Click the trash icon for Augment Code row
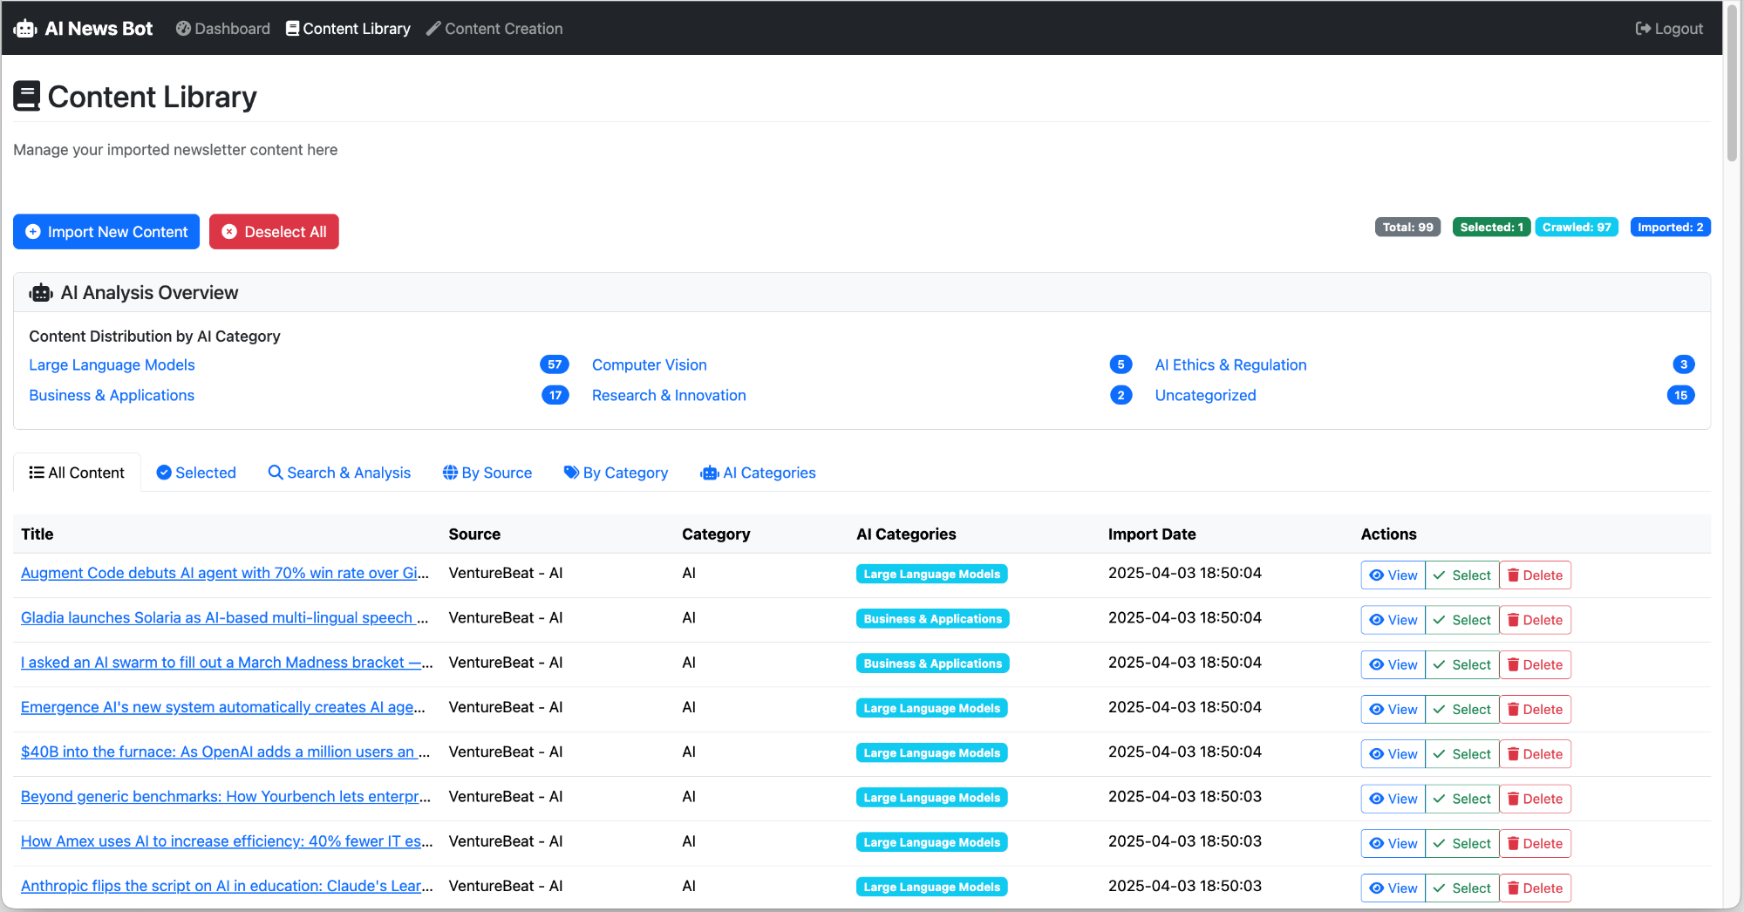 [1513, 575]
